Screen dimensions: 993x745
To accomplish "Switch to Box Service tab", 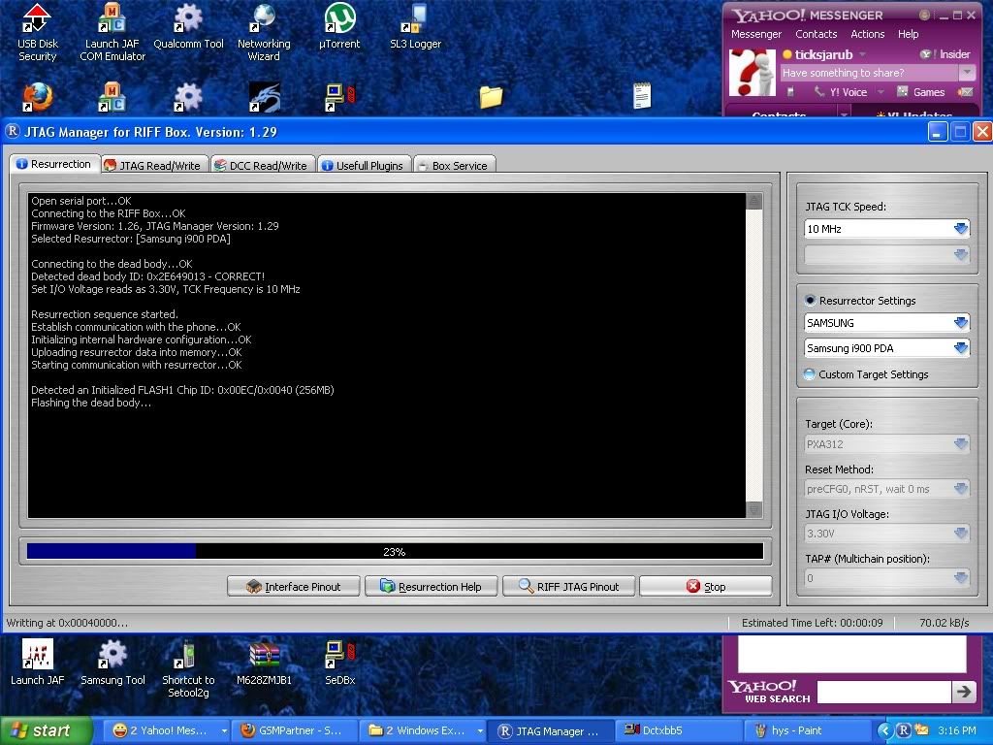I will (x=454, y=165).
